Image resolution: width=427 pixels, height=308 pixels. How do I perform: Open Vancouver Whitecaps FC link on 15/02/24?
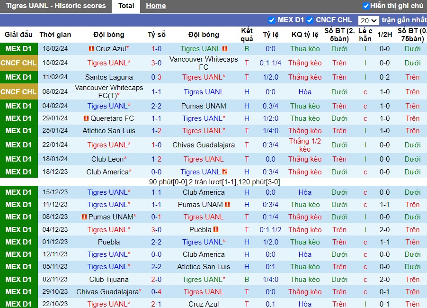204,63
